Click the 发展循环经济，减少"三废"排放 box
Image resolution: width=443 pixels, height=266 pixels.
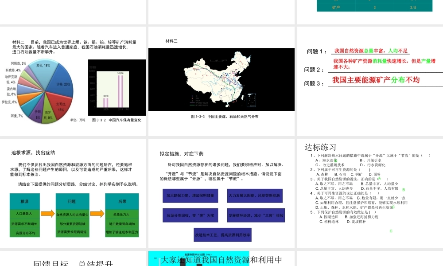pos(256,215)
